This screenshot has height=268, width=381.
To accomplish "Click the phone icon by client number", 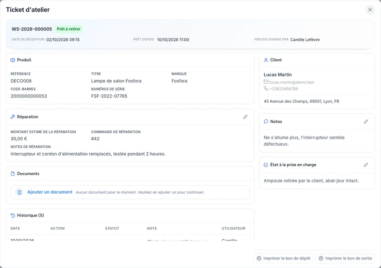I will coord(266,89).
